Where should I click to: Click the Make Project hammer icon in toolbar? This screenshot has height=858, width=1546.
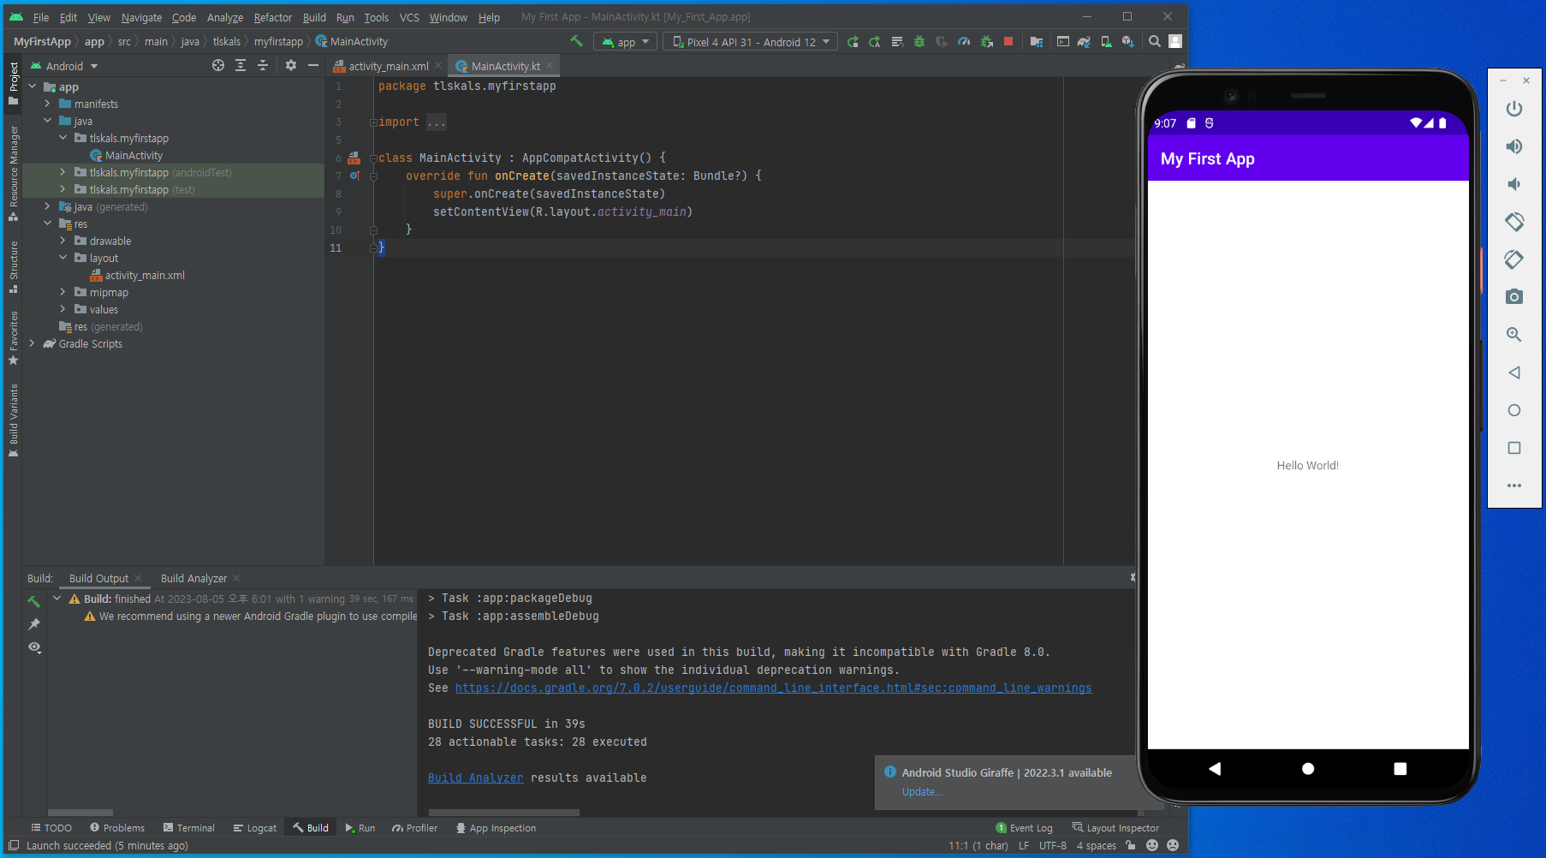pos(576,41)
